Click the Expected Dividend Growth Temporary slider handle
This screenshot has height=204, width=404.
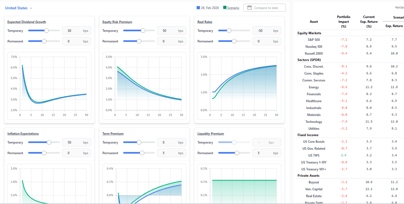tap(46, 31)
